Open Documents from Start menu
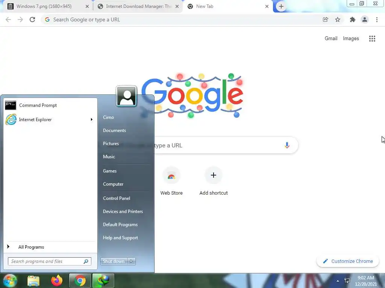This screenshot has height=288, width=385. point(114,130)
